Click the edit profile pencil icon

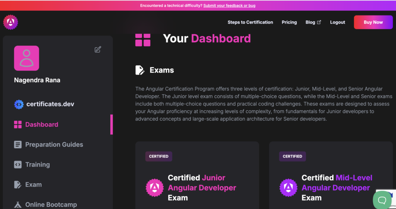tap(98, 49)
